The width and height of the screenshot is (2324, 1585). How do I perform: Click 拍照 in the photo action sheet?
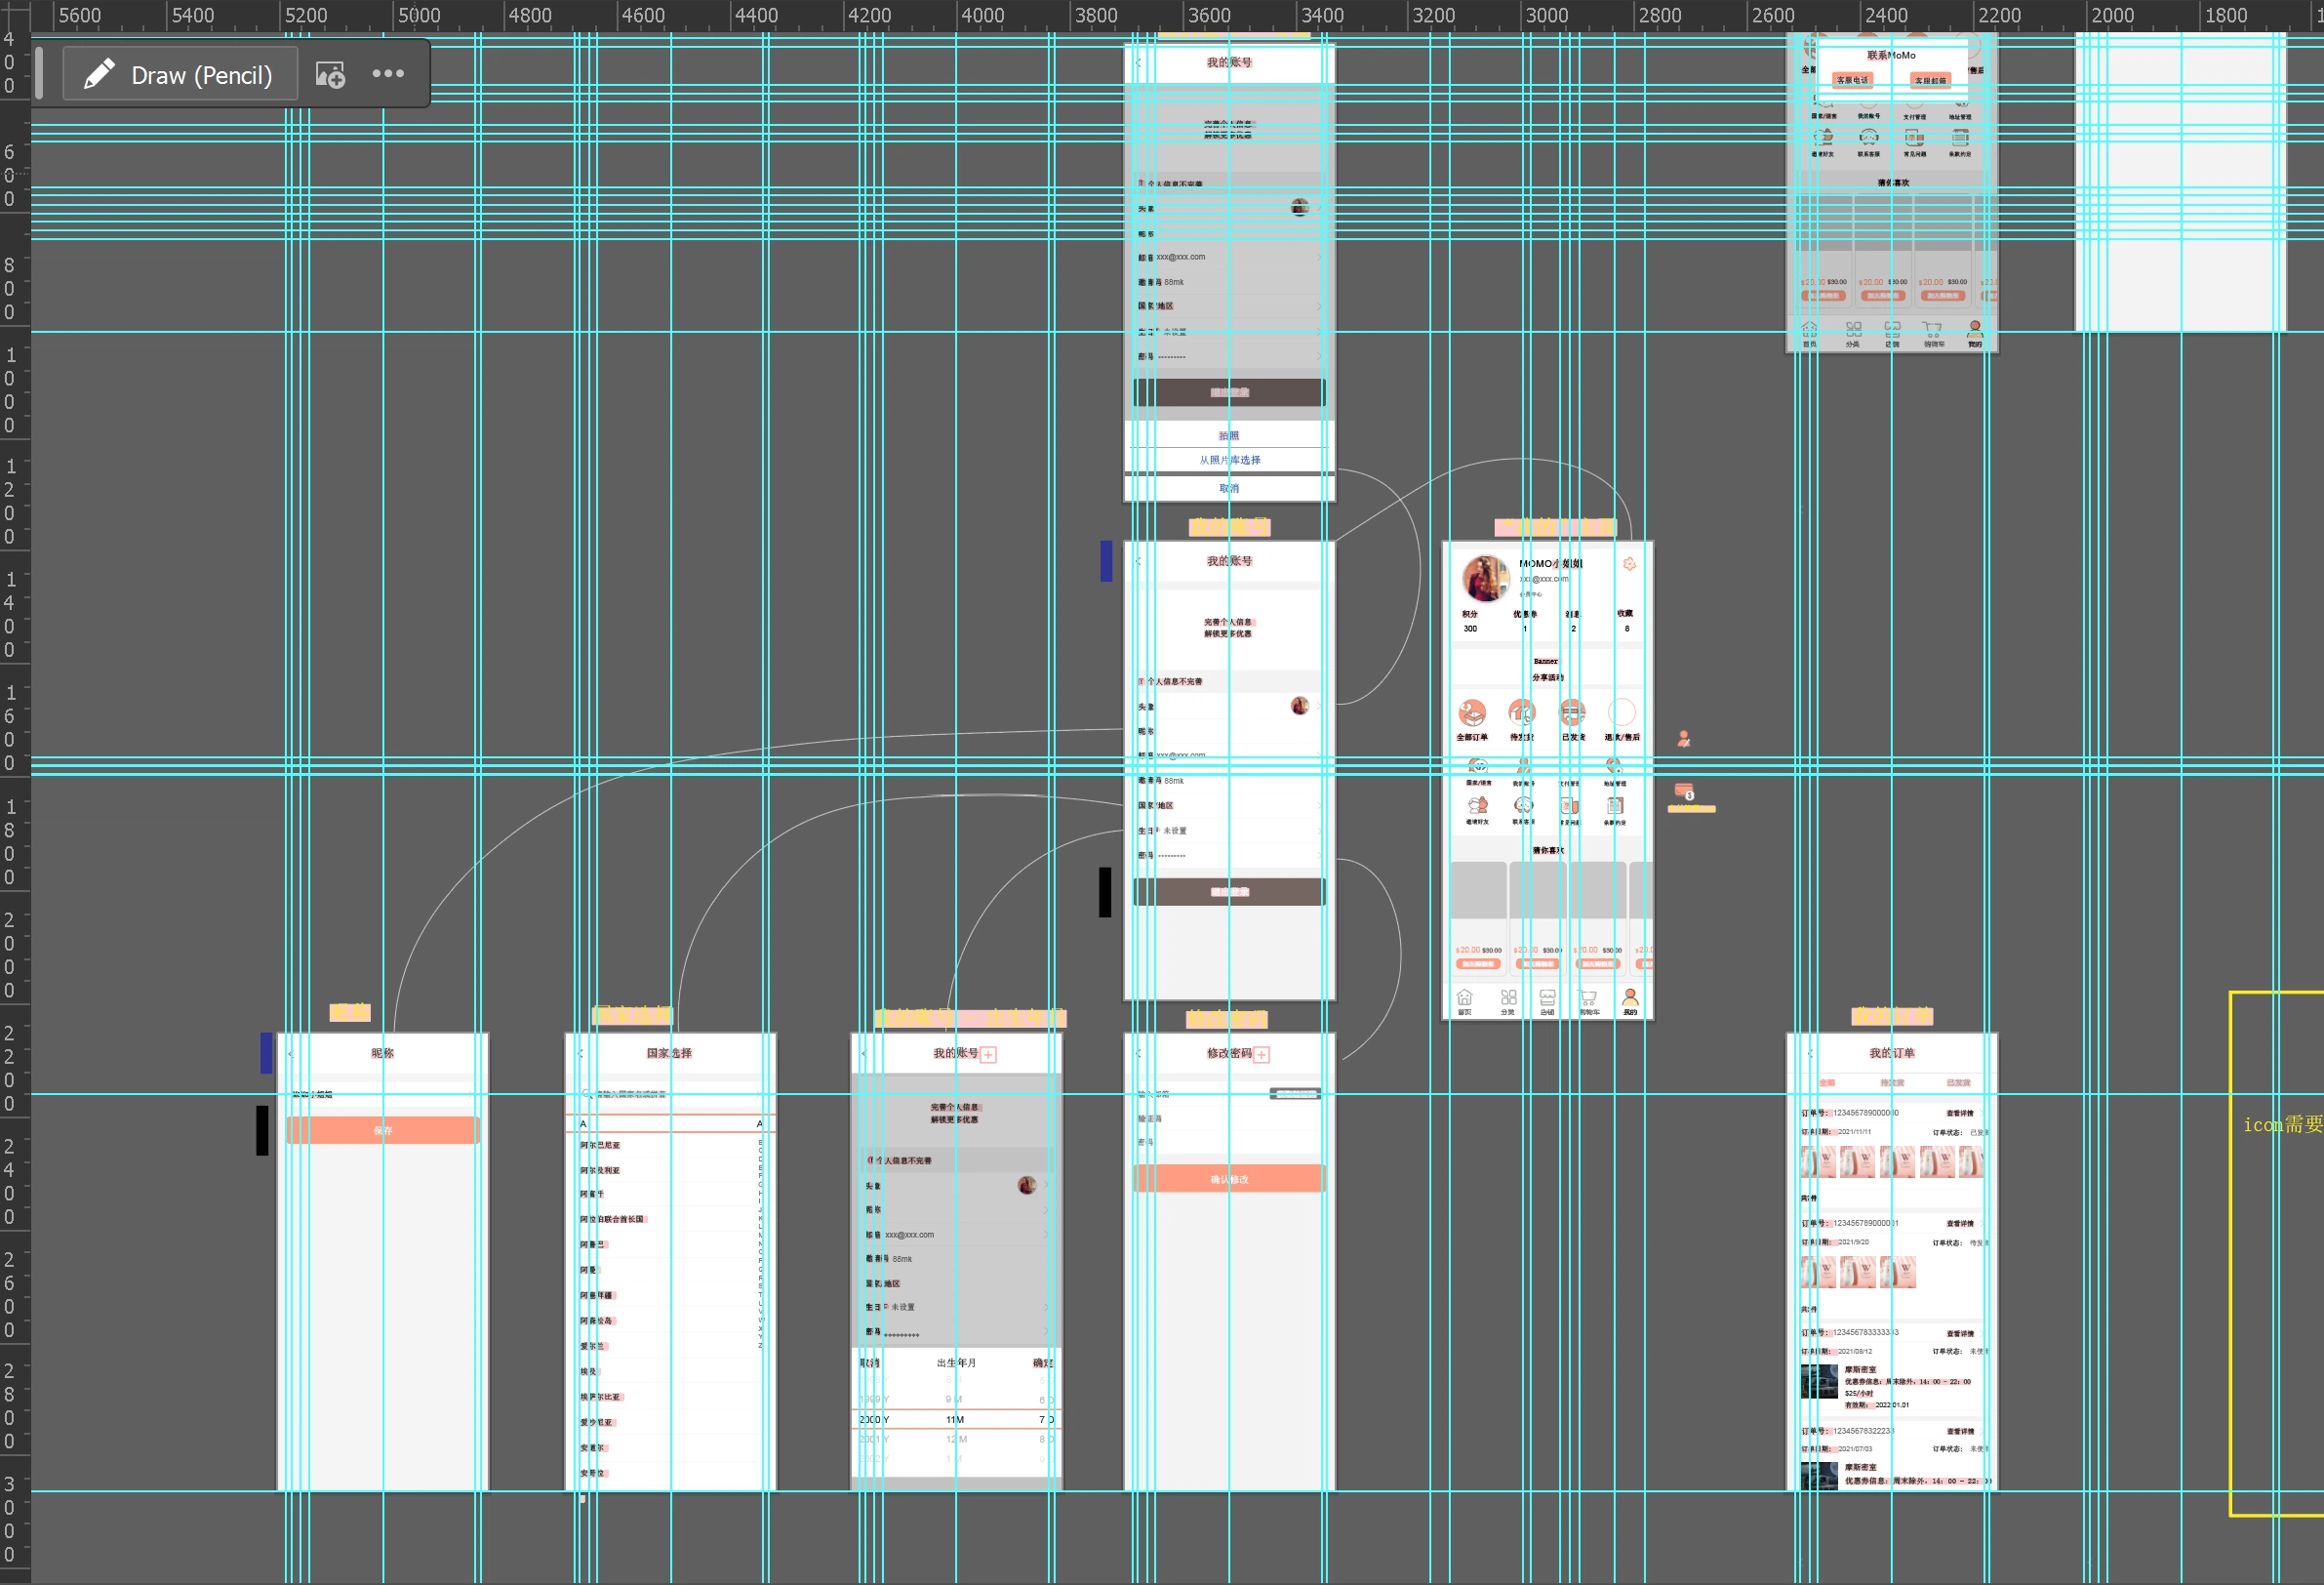pyautogui.click(x=1229, y=435)
